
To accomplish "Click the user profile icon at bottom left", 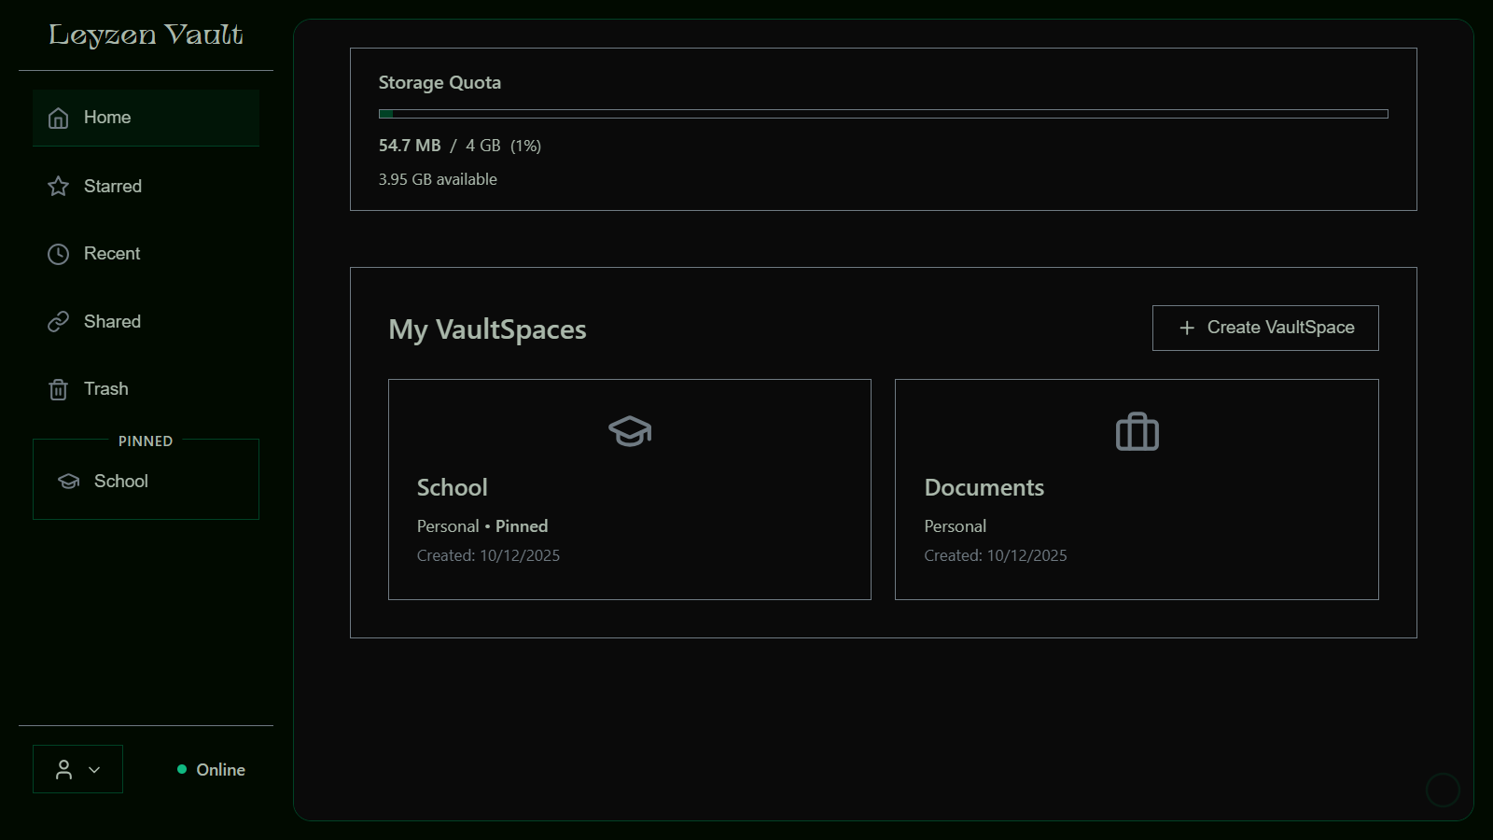I will pyautogui.click(x=63, y=768).
